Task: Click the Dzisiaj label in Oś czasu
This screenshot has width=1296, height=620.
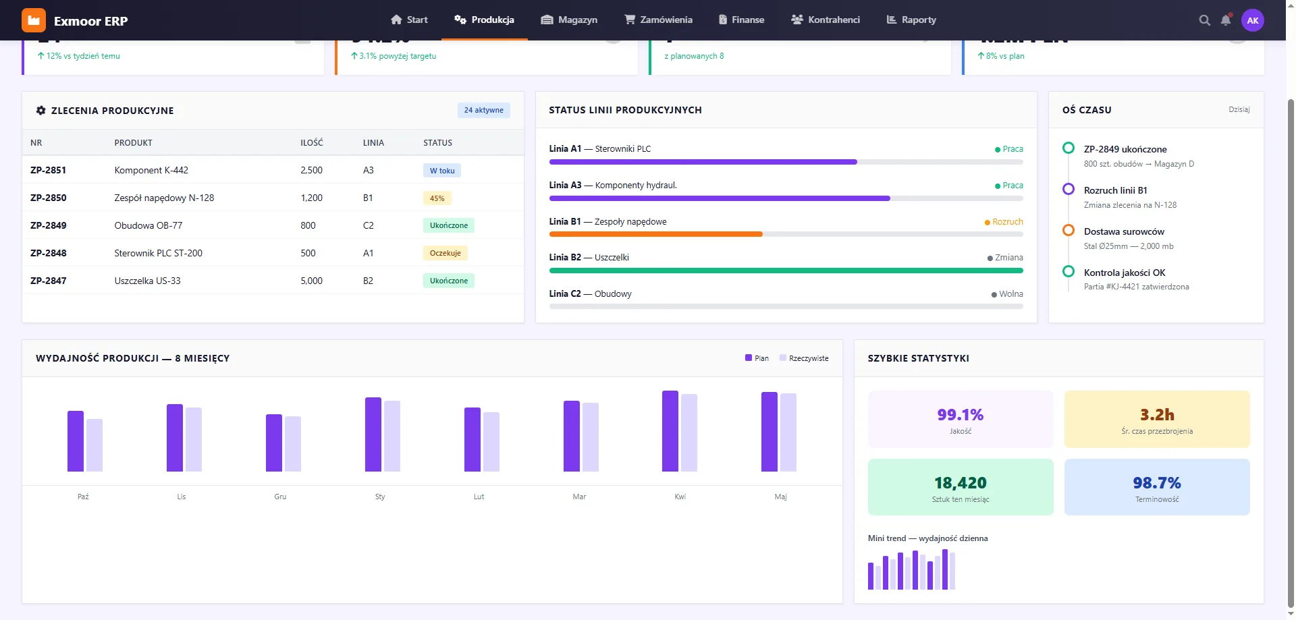Action: coord(1239,109)
